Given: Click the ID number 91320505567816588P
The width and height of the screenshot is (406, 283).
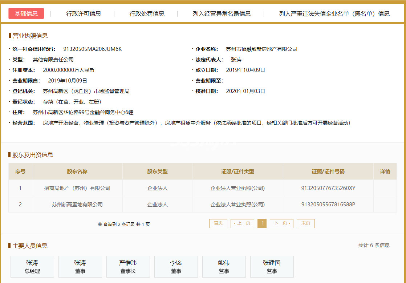Looking at the screenshot, I should coord(328,205).
